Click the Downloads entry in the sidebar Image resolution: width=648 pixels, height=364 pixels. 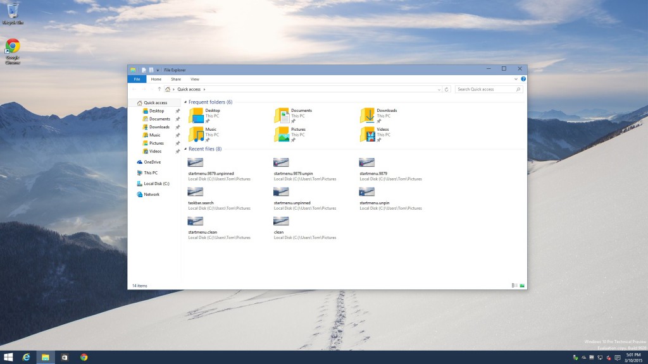point(156,127)
